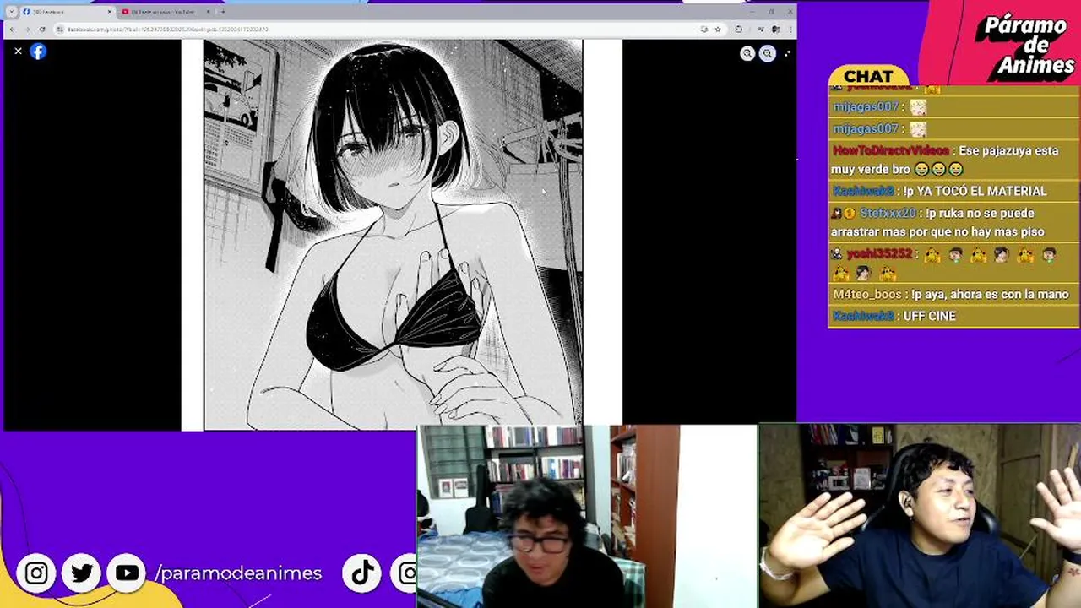Image resolution: width=1081 pixels, height=608 pixels.
Task: Open the Facebook logo home link
Action: tap(38, 52)
